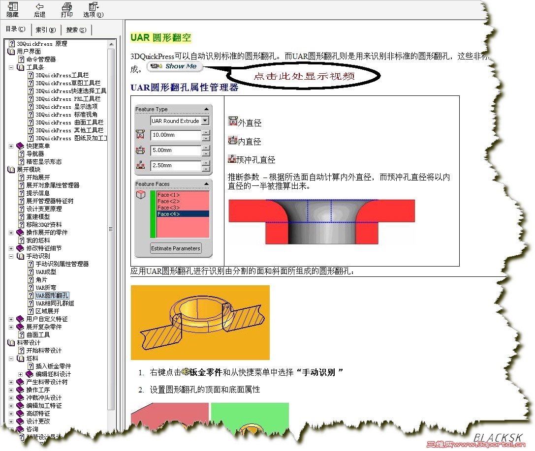Expand the 编辑坯料设计 node
The height and width of the screenshot is (451, 535).
20,374
